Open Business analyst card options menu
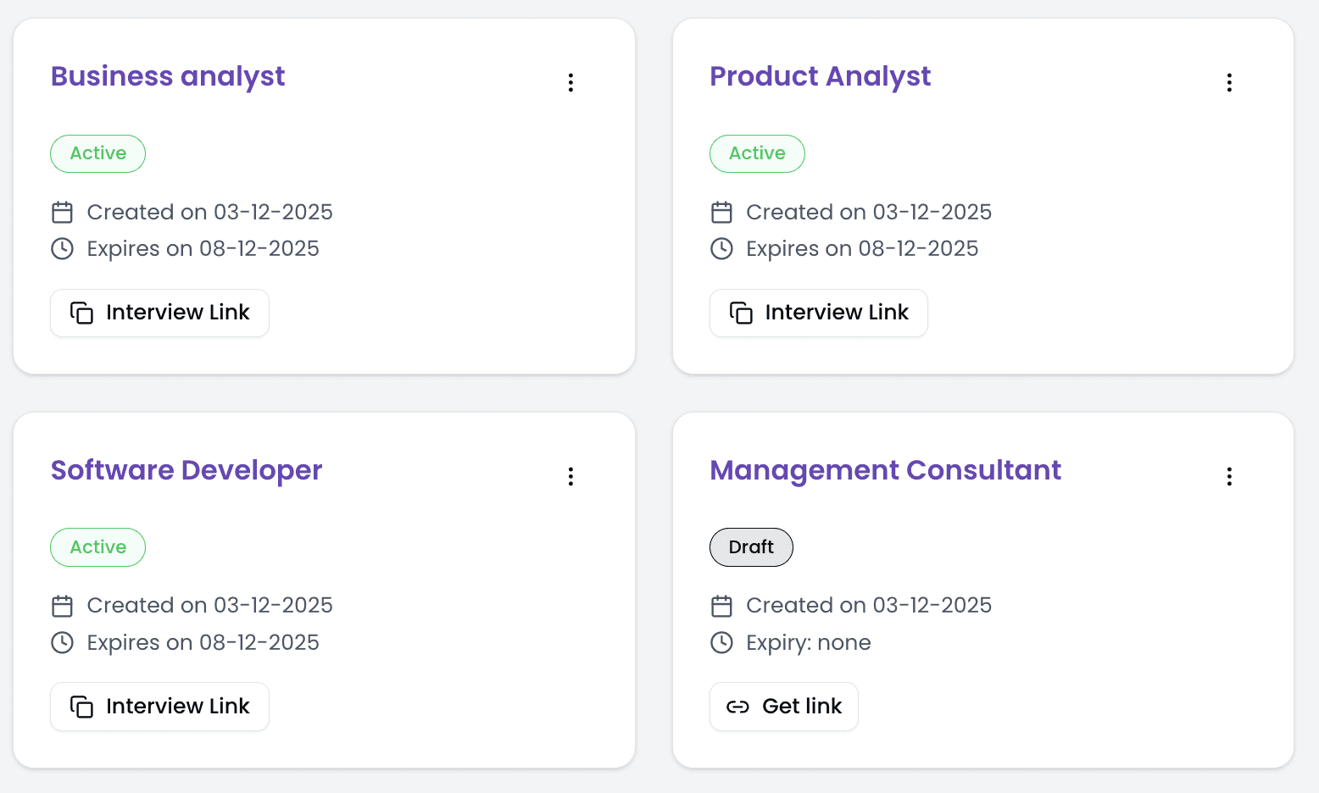1319x793 pixels. (570, 82)
